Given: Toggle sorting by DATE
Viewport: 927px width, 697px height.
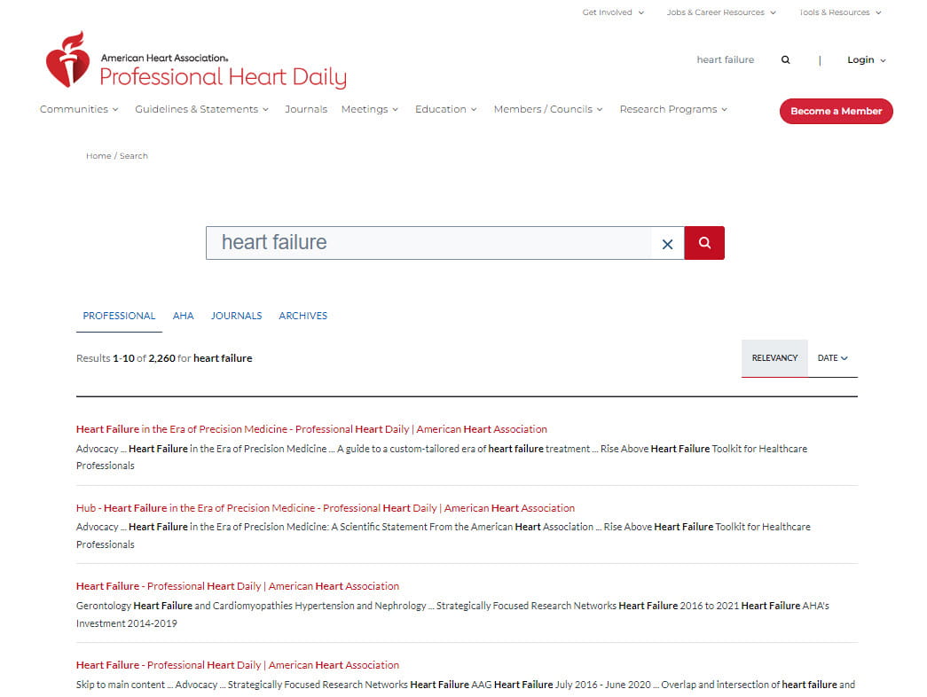Looking at the screenshot, I should (x=831, y=357).
